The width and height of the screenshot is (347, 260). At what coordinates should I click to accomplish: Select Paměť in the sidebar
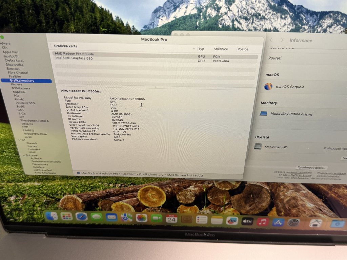pos(19,99)
